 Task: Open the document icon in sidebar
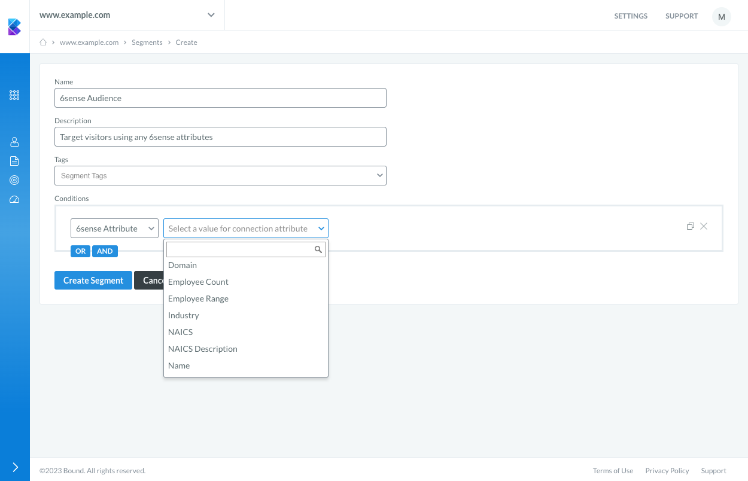pyautogui.click(x=14, y=161)
